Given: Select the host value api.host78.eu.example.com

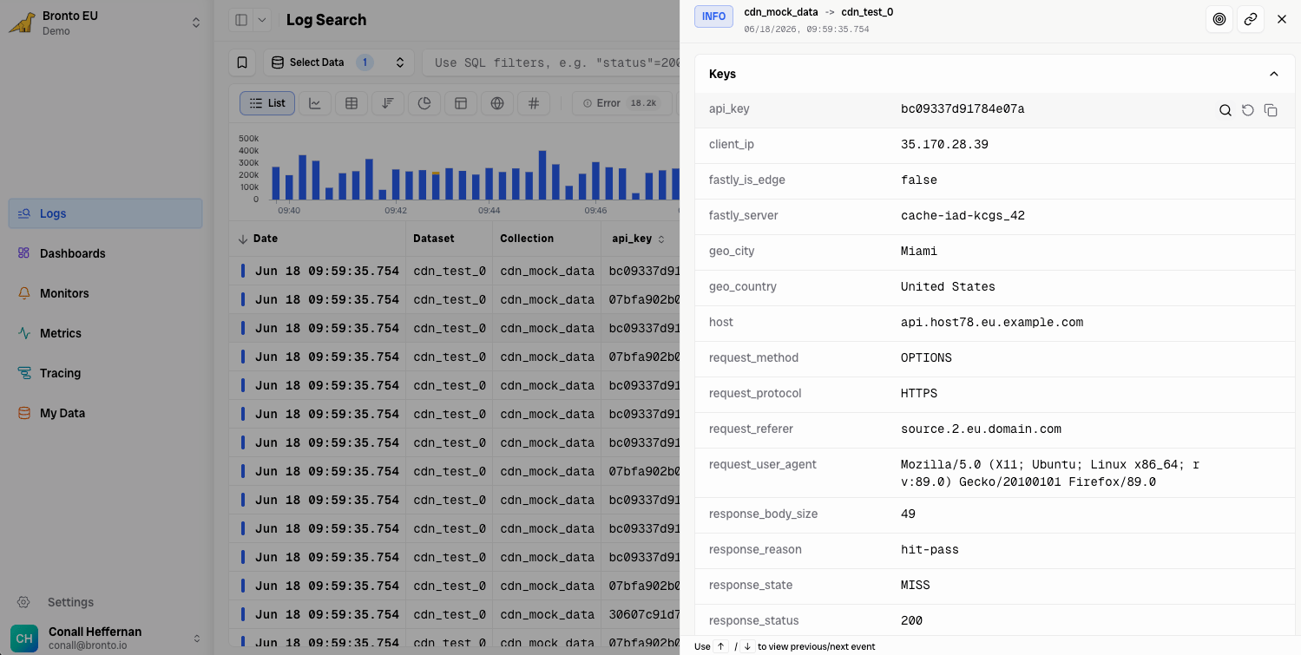Looking at the screenshot, I should coord(992,323).
